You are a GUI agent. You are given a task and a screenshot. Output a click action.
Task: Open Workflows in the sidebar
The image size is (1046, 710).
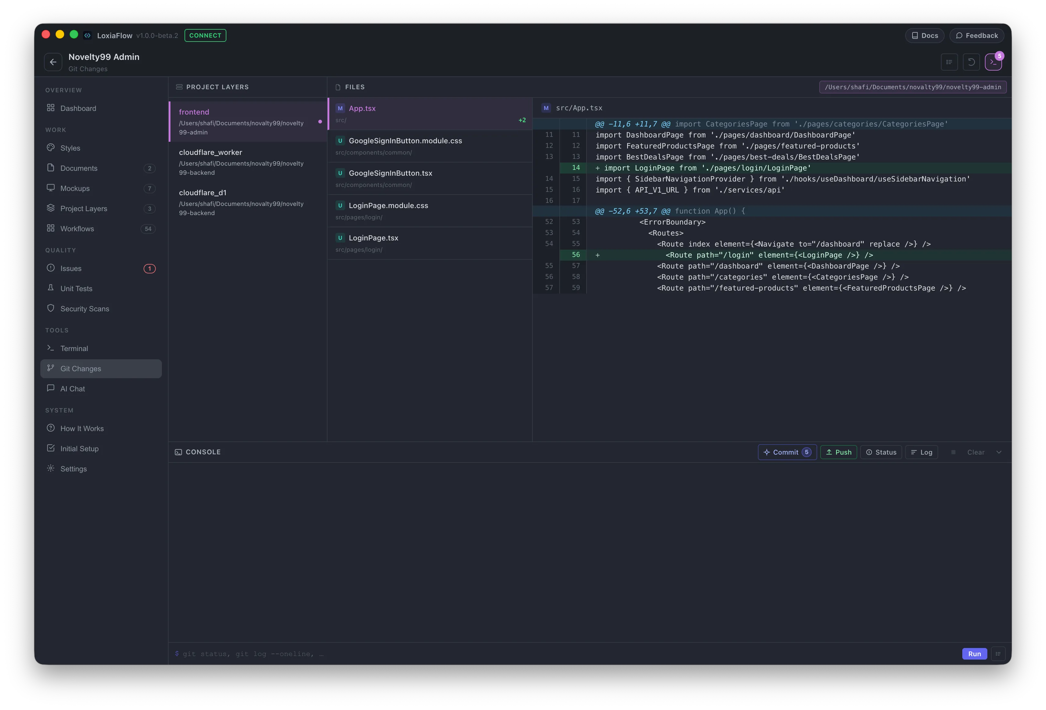click(x=101, y=229)
